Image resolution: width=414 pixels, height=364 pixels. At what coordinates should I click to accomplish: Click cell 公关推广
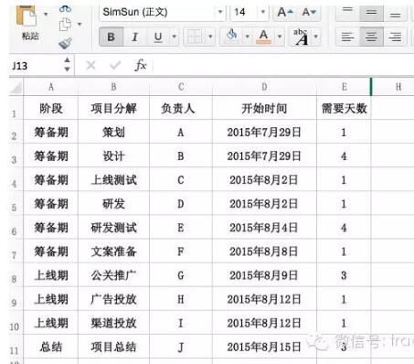[x=113, y=275]
